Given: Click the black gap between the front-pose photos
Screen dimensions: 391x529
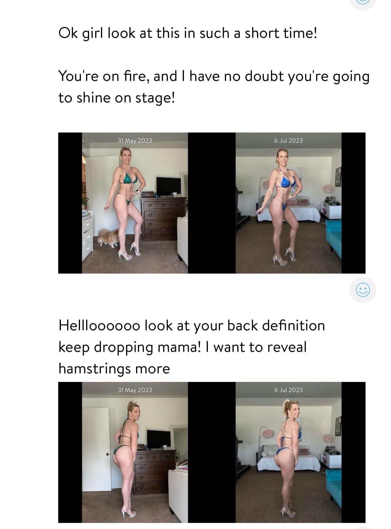Looking at the screenshot, I should 212,203.
